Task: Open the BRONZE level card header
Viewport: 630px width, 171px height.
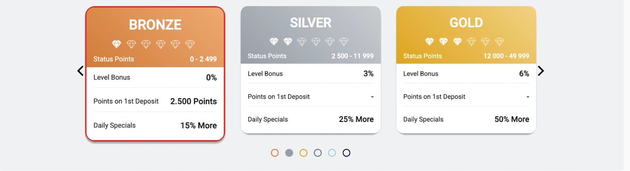Action: [x=155, y=37]
